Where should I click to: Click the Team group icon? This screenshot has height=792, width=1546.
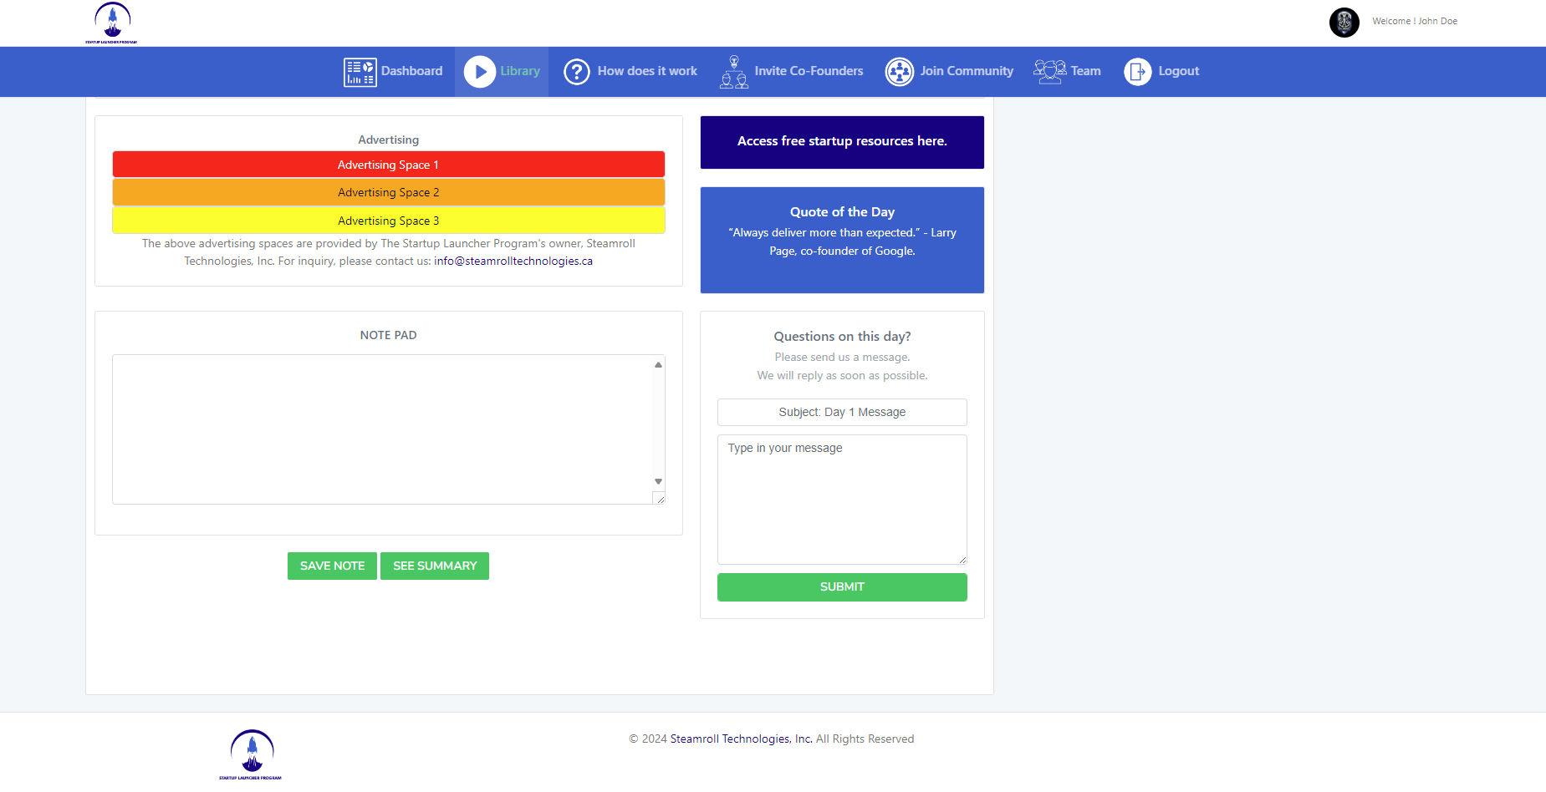tap(1049, 72)
